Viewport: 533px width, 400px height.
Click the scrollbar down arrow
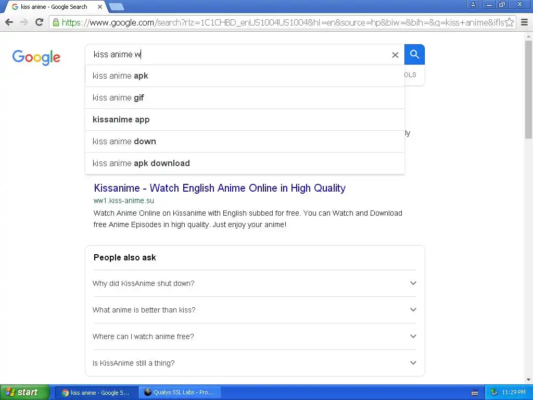click(528, 380)
